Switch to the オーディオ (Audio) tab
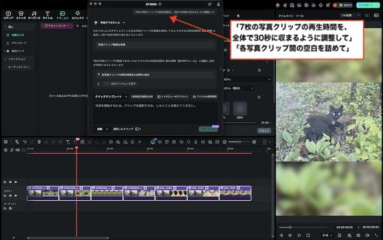Viewport: 383px width, 240px height. pos(34,15)
